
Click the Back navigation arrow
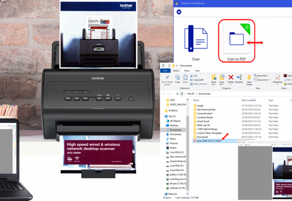coord(164,94)
